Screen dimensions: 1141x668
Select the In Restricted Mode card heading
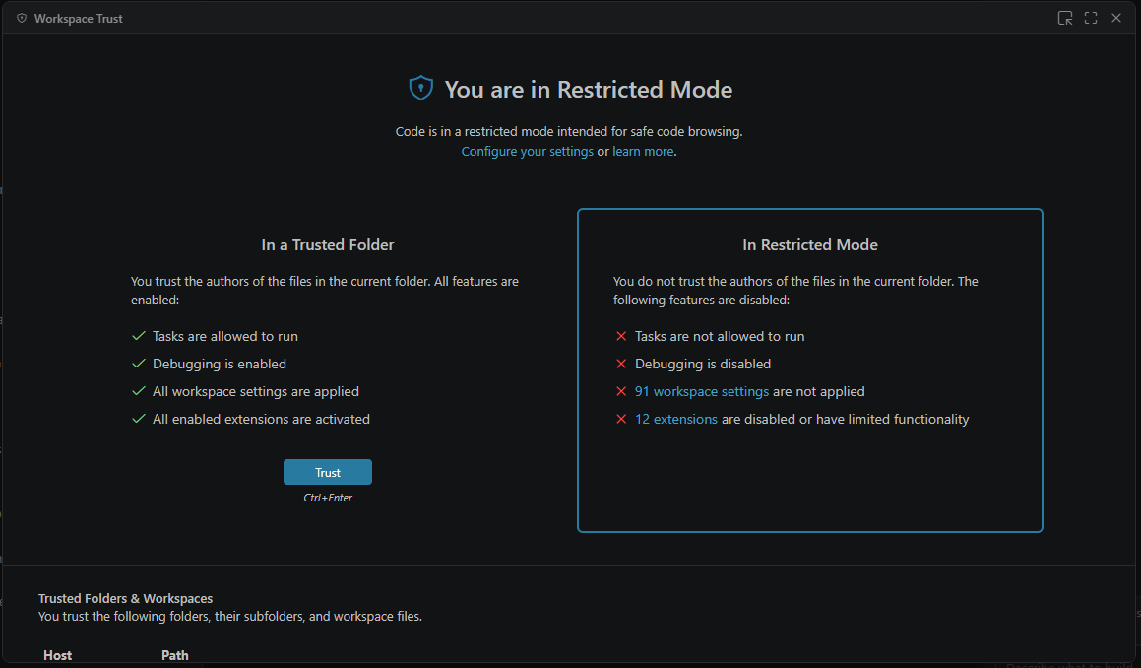click(810, 244)
